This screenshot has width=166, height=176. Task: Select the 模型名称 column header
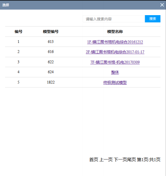[x=115, y=32]
